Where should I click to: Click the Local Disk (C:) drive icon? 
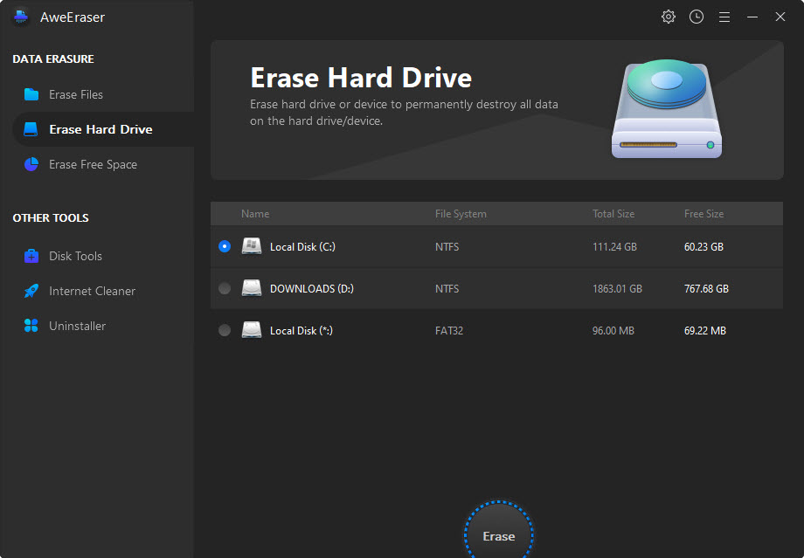tap(252, 246)
